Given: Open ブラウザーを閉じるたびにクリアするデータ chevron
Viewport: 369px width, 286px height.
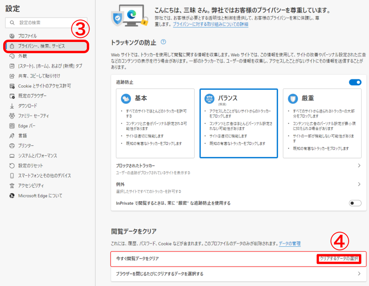Looking at the screenshot, I should (x=359, y=274).
